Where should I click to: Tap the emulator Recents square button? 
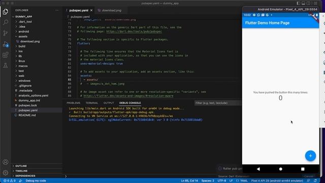click(x=303, y=169)
